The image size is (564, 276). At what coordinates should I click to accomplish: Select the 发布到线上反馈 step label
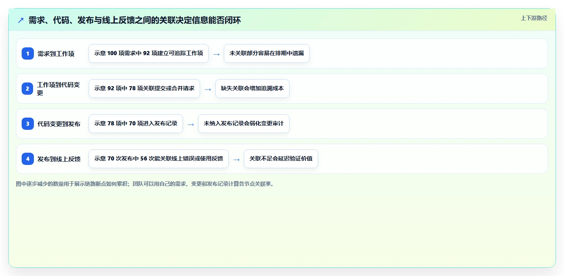[59, 159]
